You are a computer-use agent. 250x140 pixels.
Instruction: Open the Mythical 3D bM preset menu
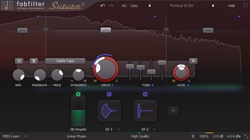coord(181,6)
